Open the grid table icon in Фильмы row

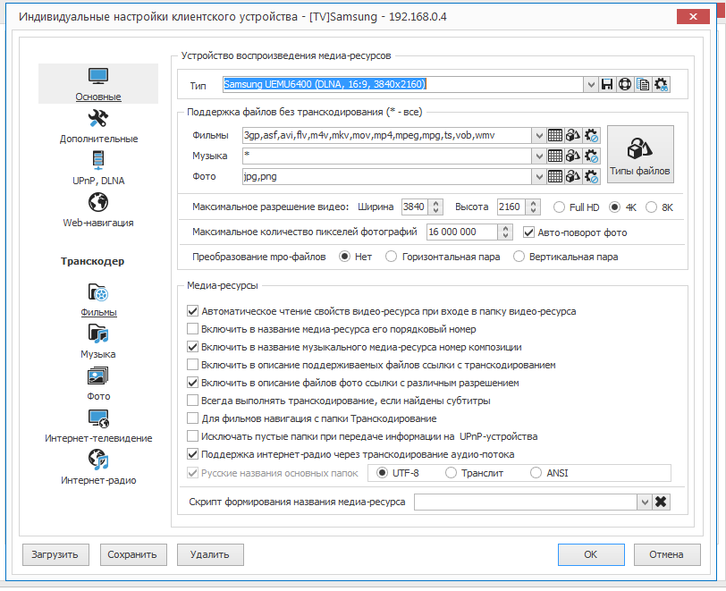click(x=555, y=135)
